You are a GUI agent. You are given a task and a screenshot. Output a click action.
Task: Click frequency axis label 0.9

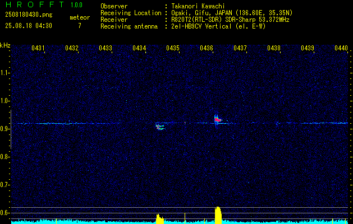click(x=4, y=129)
